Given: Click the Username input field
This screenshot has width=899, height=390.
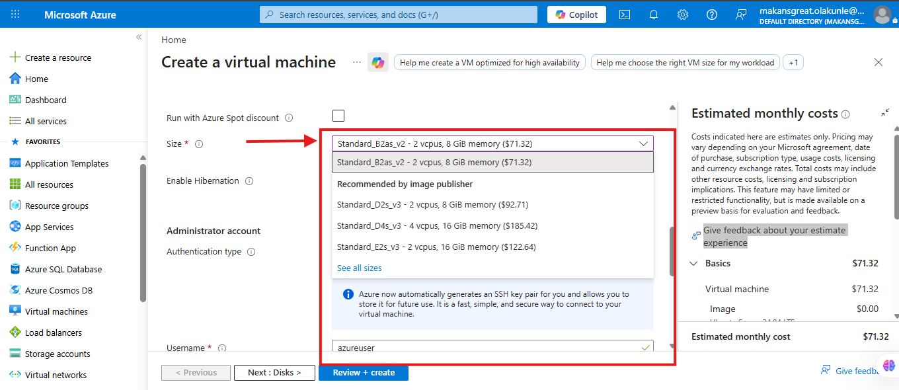Looking at the screenshot, I should (x=492, y=347).
